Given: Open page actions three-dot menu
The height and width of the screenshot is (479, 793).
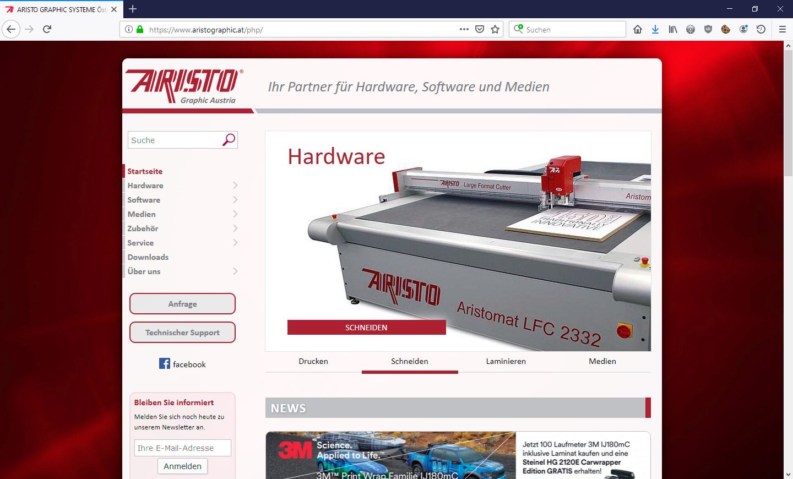Looking at the screenshot, I should 464,29.
